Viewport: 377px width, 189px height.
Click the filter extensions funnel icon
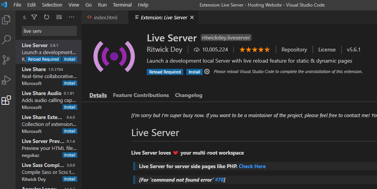pyautogui.click(x=35, y=17)
